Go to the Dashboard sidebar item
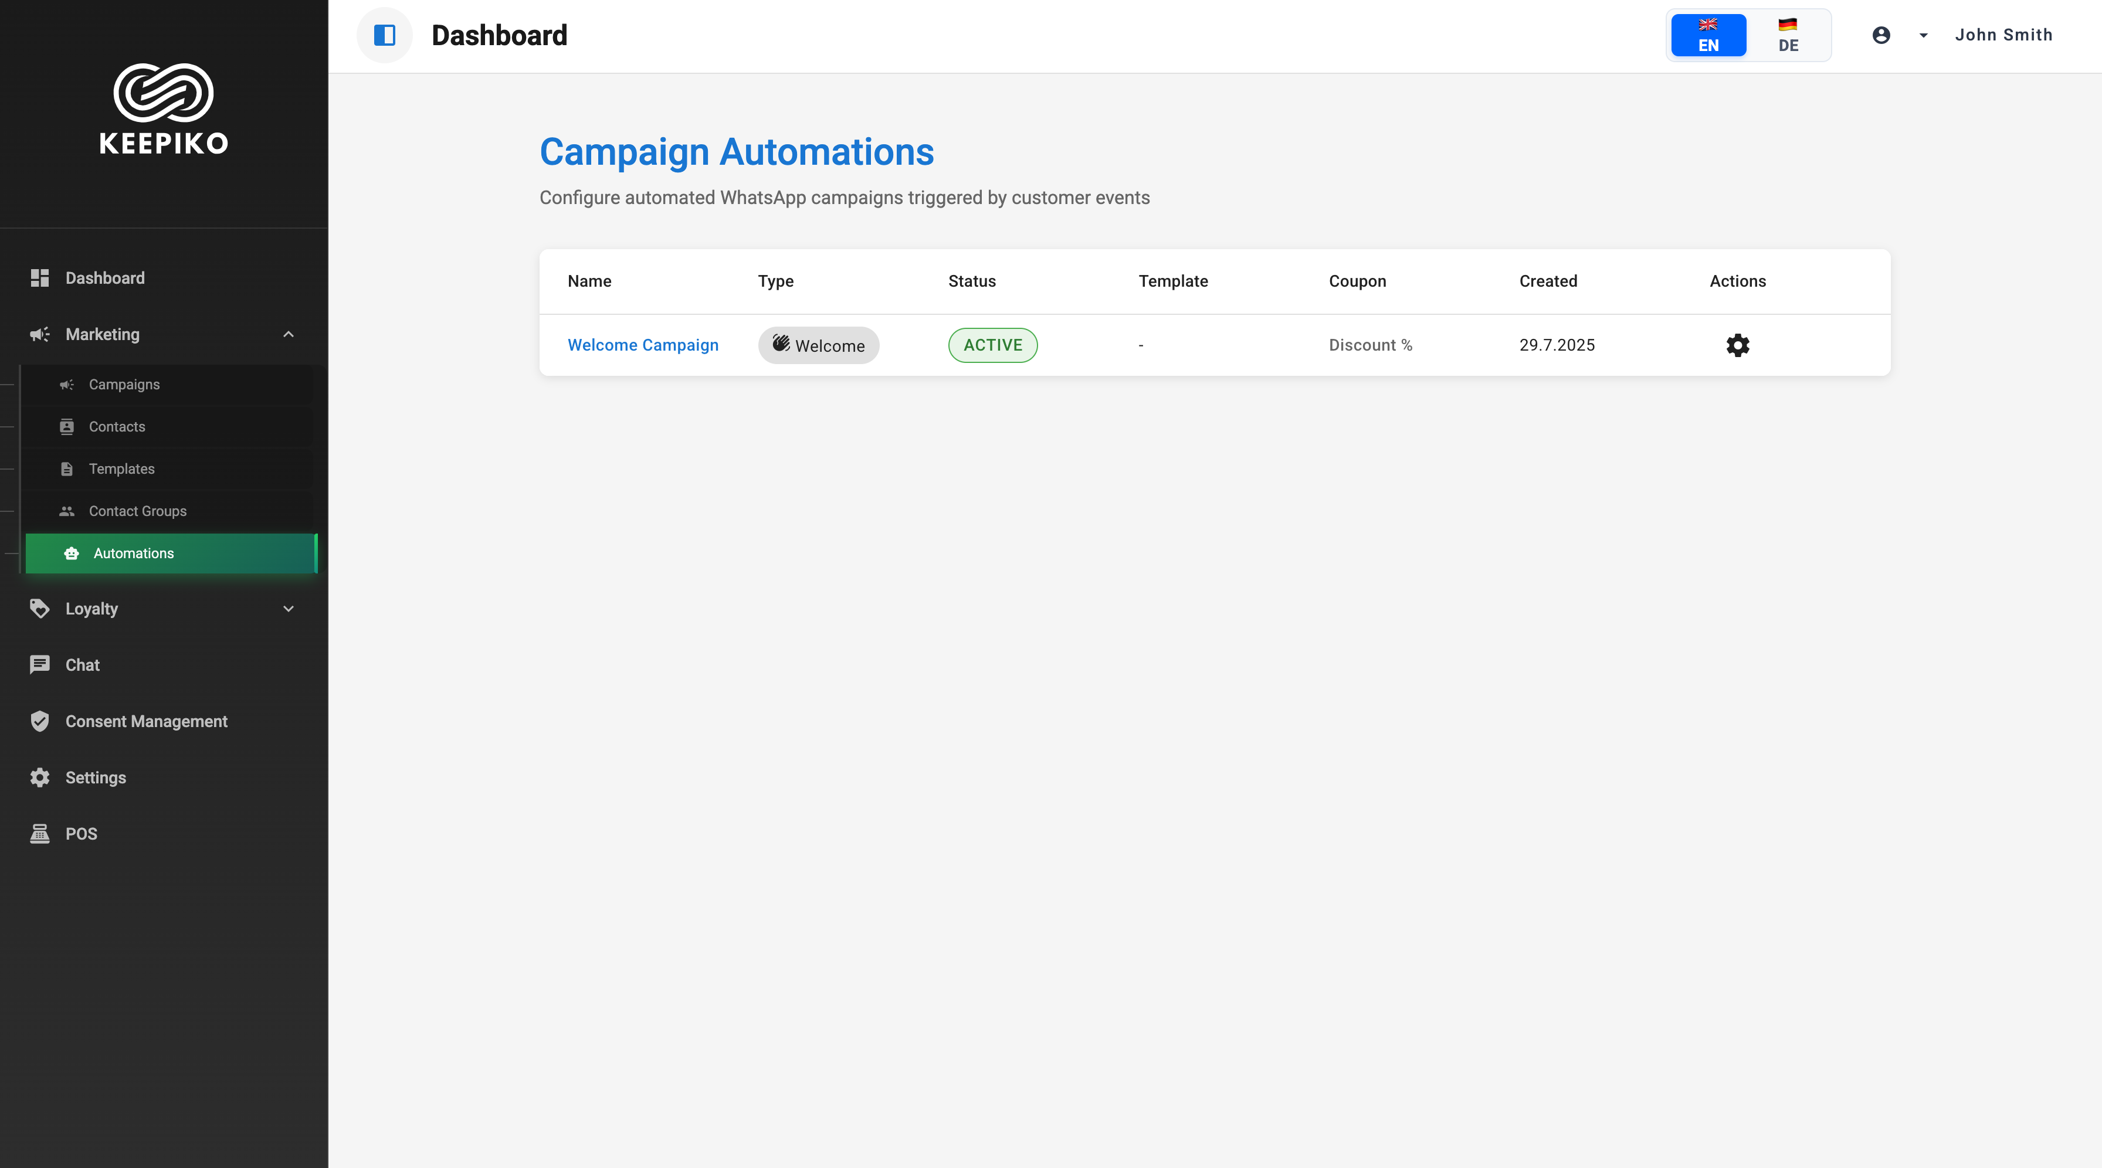The height and width of the screenshot is (1168, 2102). coord(104,278)
